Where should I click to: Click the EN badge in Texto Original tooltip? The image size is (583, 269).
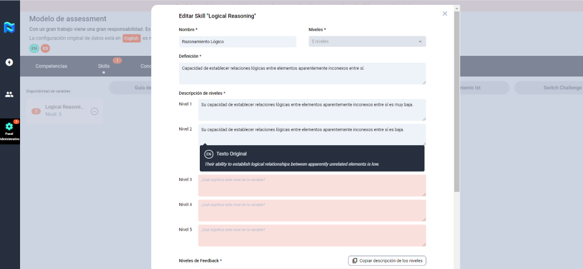tap(209, 154)
